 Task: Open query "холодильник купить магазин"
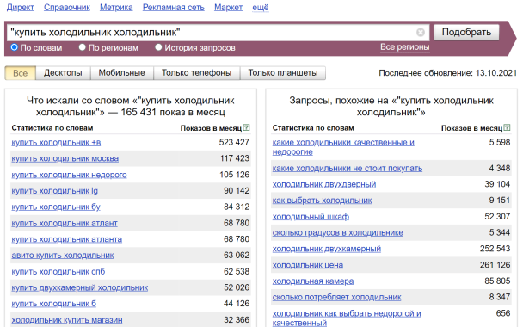(x=67, y=320)
